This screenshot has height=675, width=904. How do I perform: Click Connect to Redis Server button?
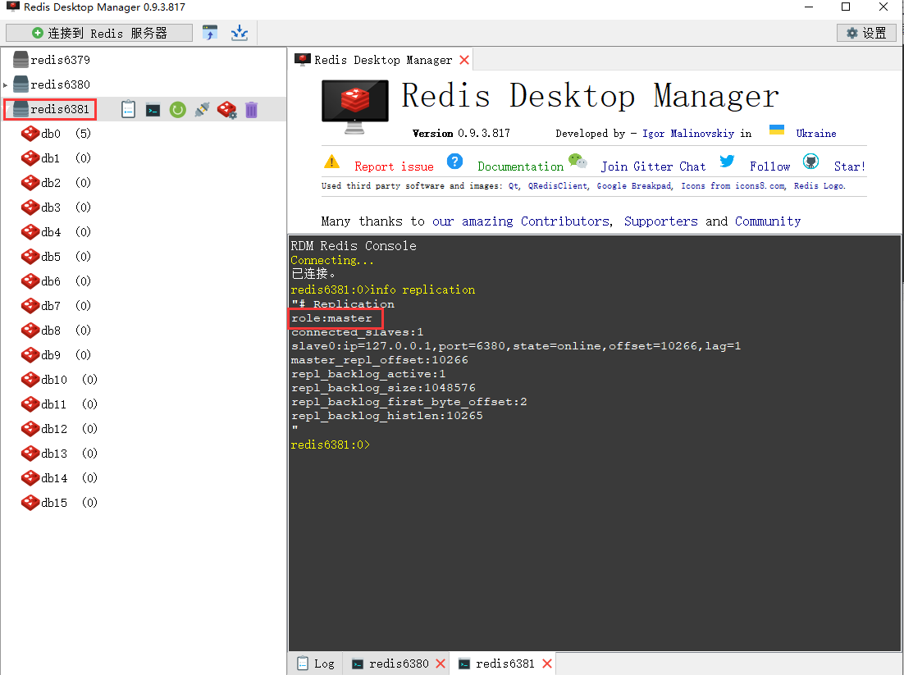pyautogui.click(x=99, y=33)
